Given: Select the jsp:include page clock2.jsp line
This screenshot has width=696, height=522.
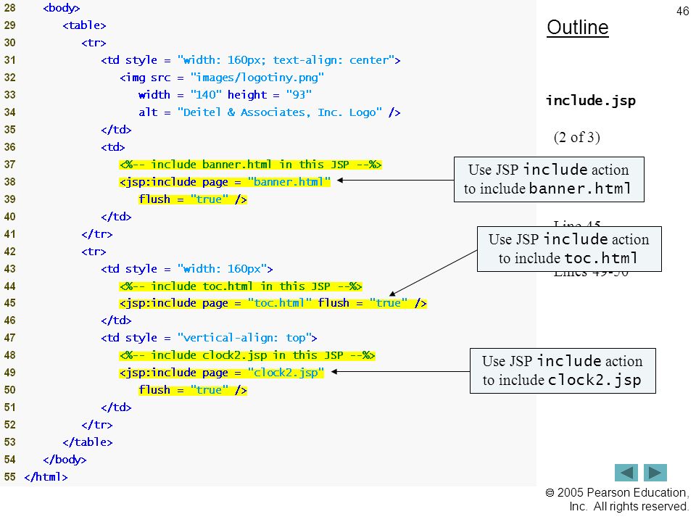Looking at the screenshot, I should [222, 373].
